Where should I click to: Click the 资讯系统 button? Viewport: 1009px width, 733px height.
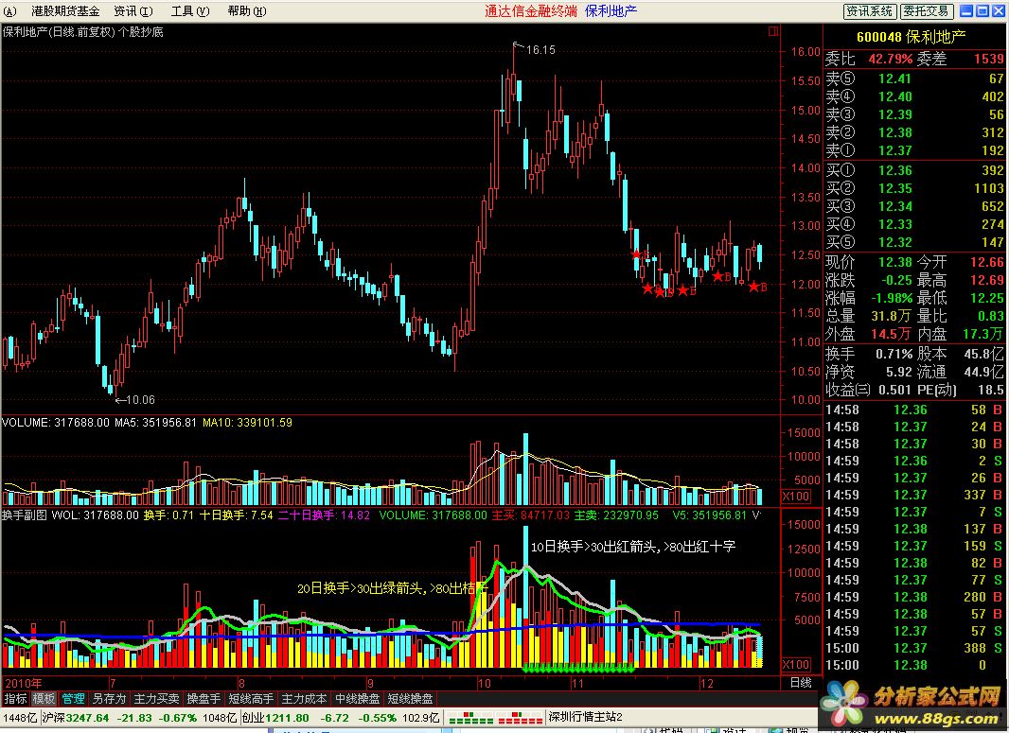(869, 11)
